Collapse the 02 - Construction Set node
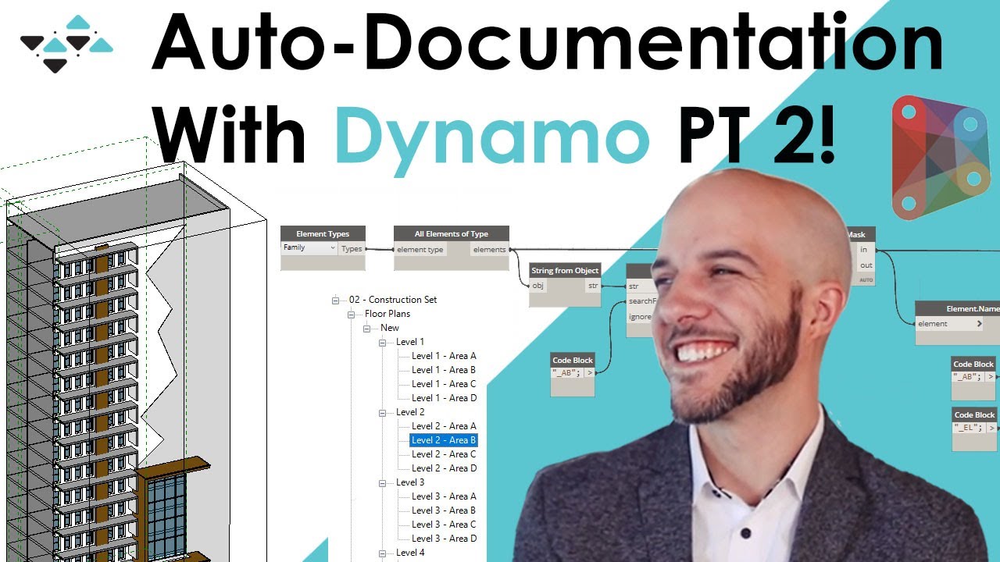Image resolution: width=1000 pixels, height=562 pixels. coord(337,300)
